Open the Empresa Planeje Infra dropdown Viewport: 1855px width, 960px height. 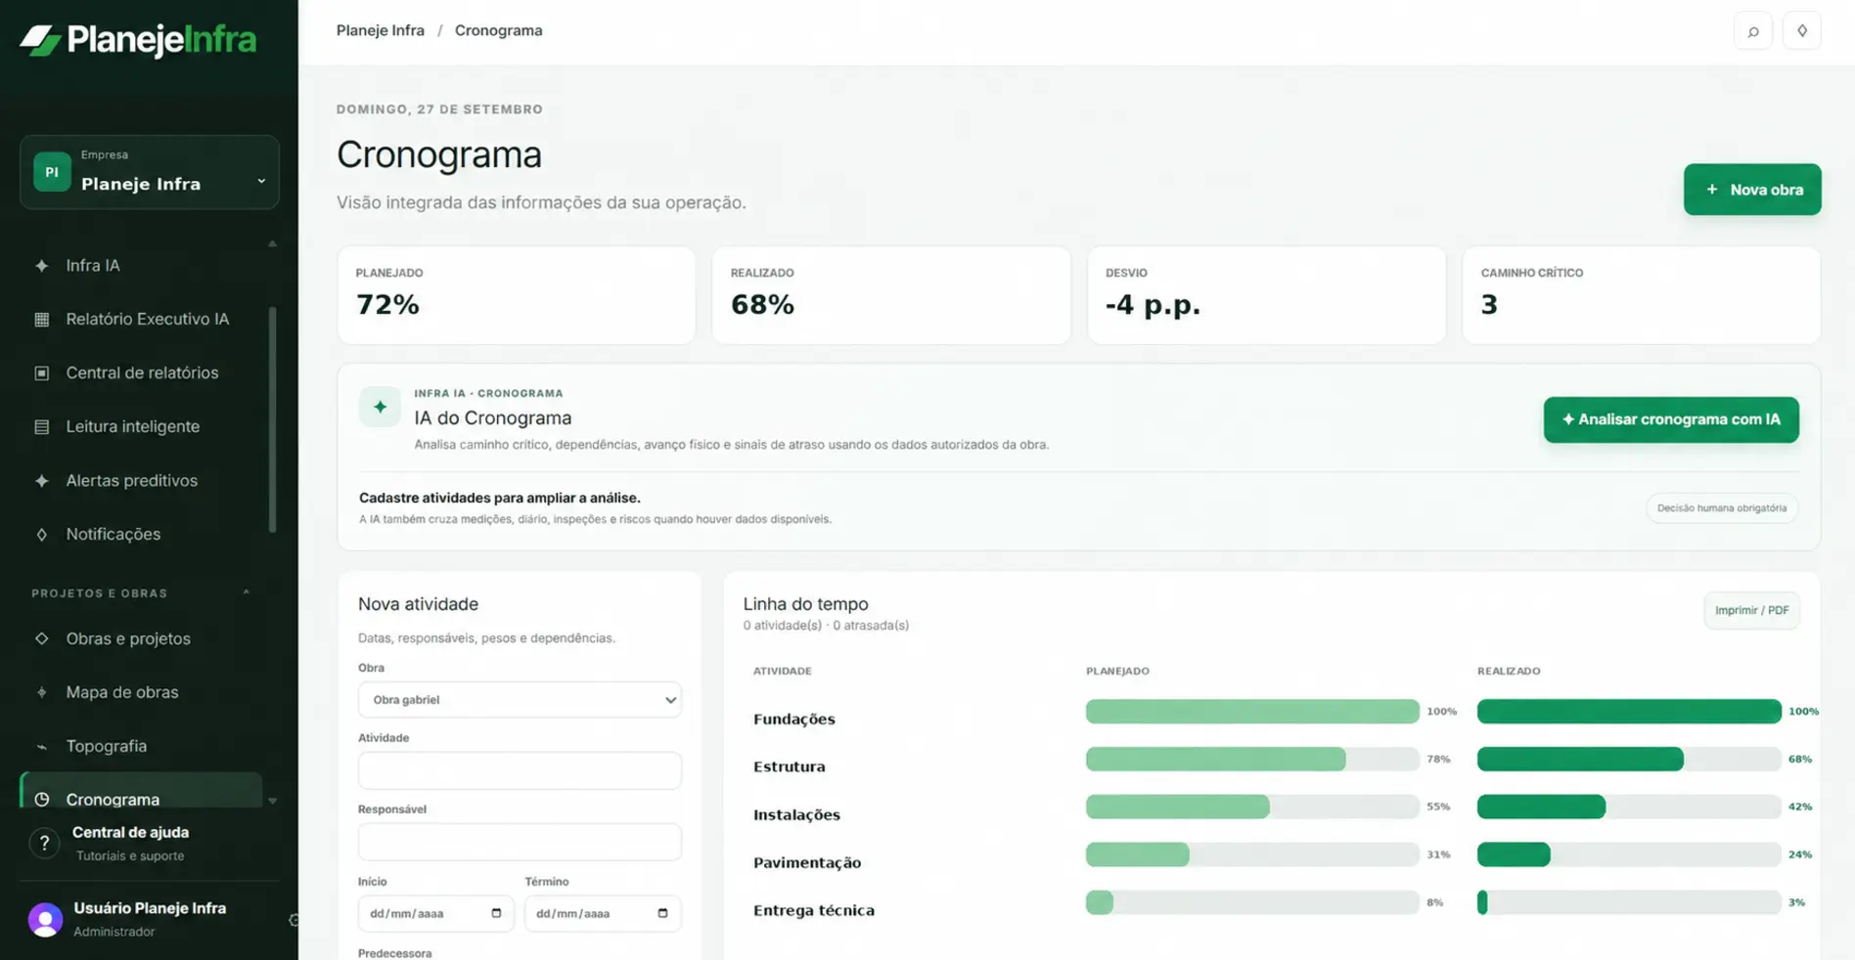[150, 172]
